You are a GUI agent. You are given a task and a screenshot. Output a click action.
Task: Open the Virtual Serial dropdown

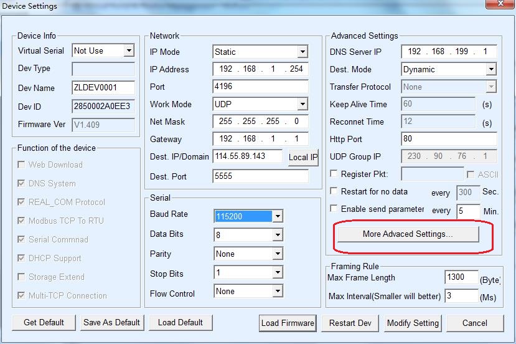129,50
